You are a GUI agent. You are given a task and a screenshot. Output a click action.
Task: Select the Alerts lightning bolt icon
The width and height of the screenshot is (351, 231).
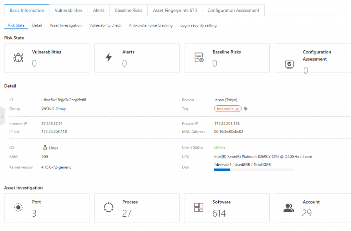tap(109, 57)
